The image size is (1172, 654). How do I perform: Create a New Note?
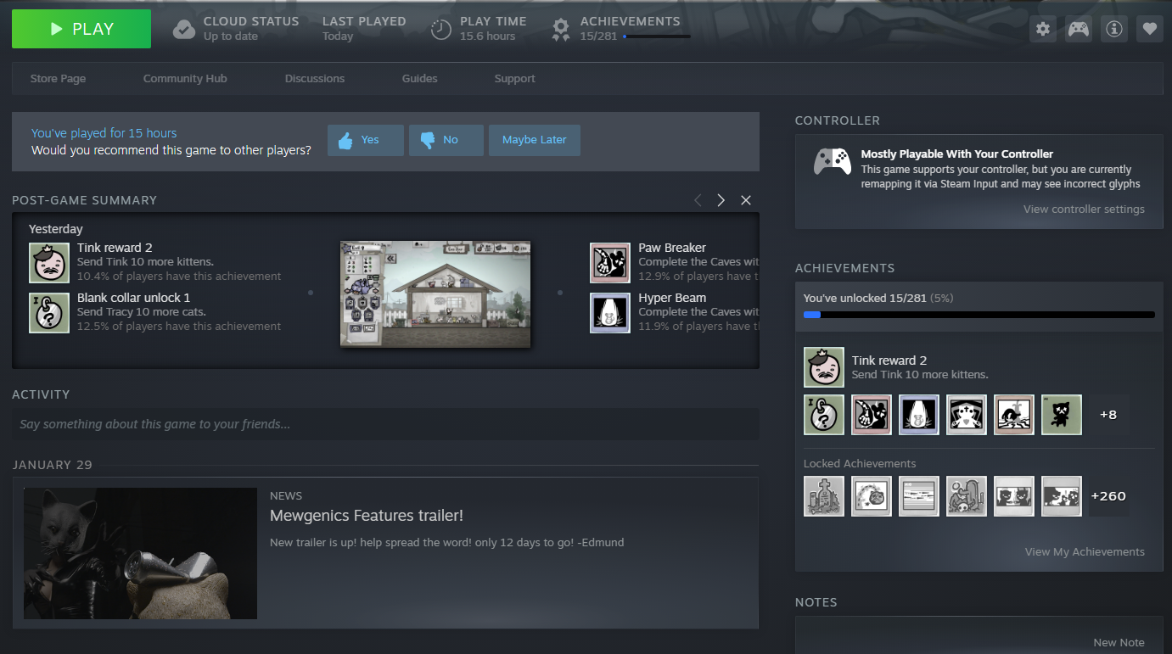tap(1119, 643)
